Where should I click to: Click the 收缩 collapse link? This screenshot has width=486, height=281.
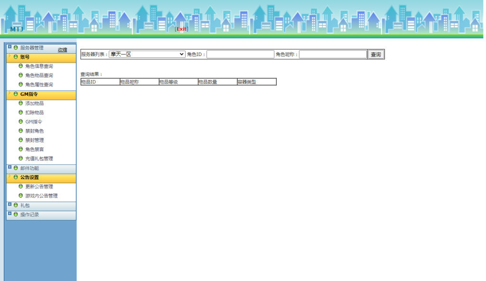coord(62,50)
